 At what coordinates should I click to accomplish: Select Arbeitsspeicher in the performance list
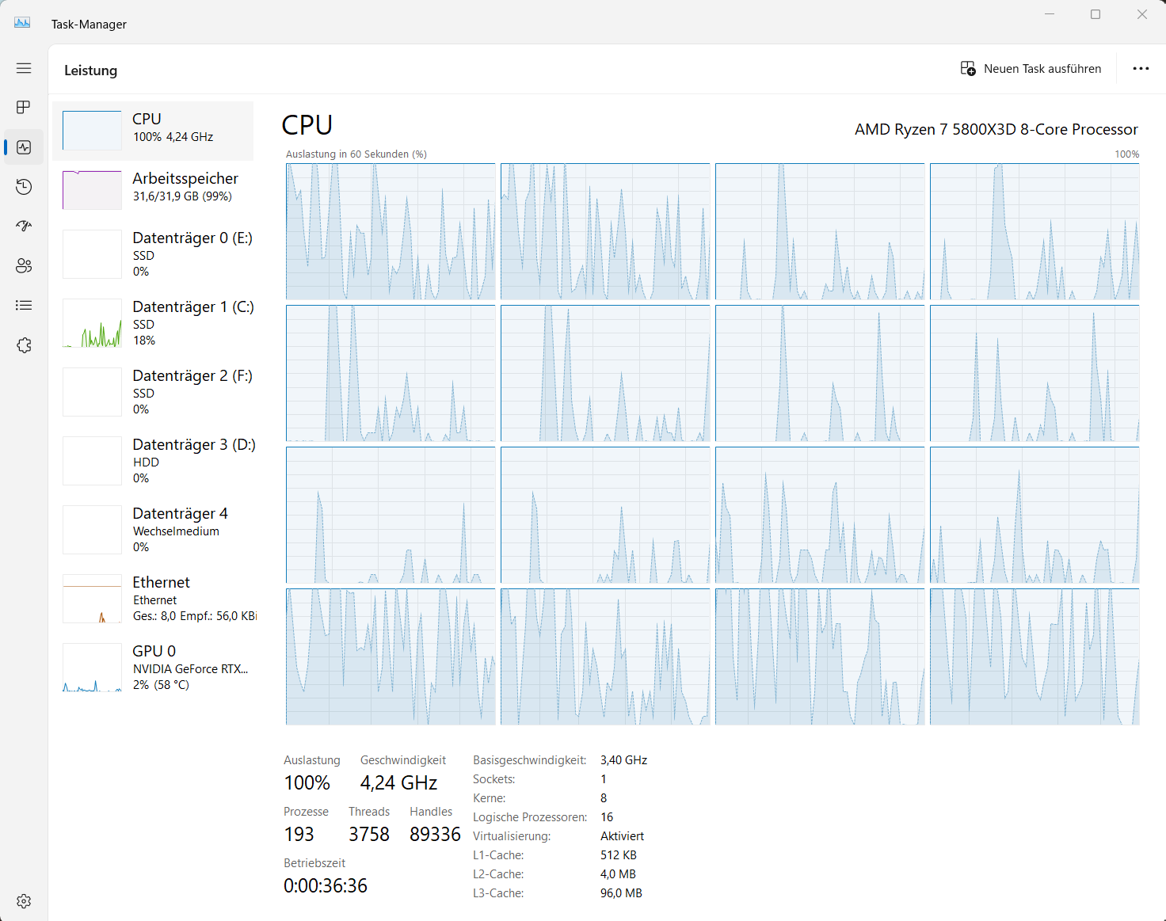click(x=153, y=190)
